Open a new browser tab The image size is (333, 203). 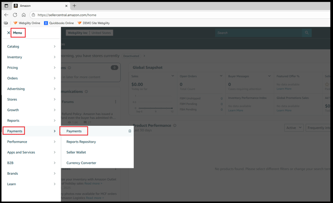(x=74, y=6)
